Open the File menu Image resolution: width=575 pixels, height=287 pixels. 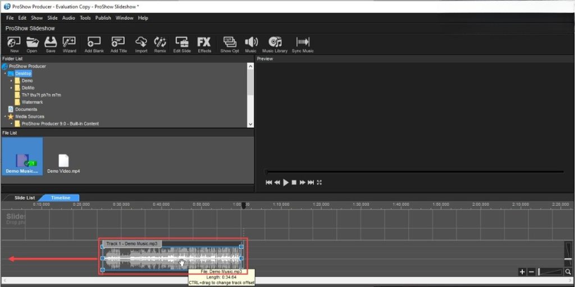[10, 17]
